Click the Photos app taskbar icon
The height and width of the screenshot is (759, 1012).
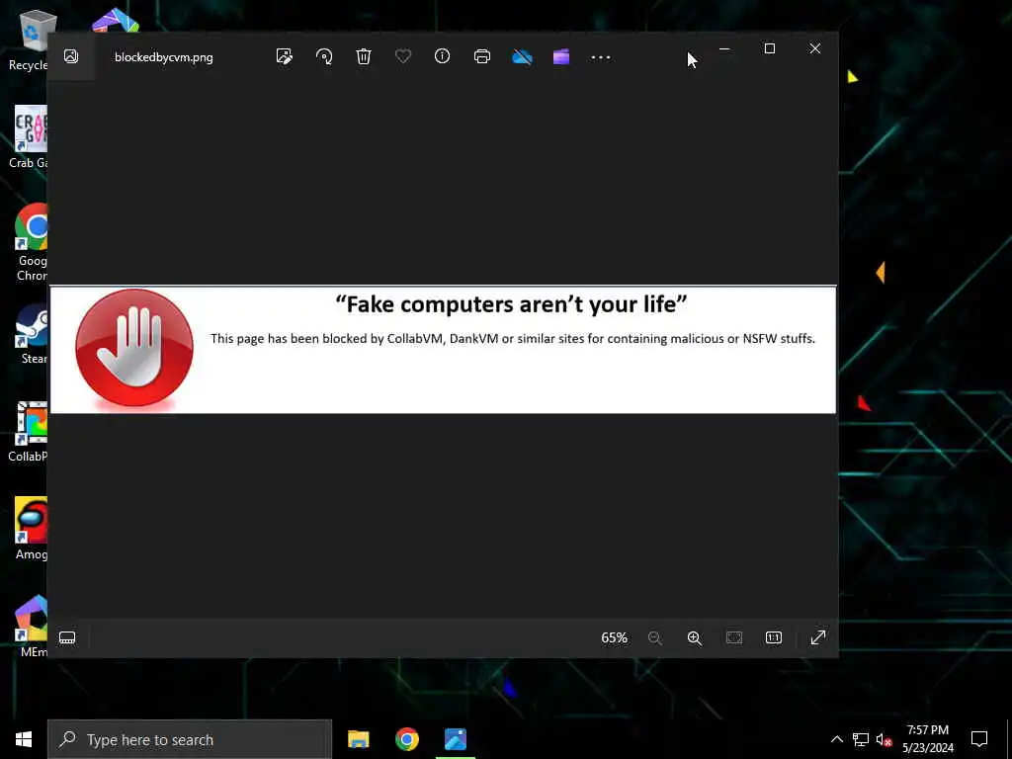tap(456, 739)
